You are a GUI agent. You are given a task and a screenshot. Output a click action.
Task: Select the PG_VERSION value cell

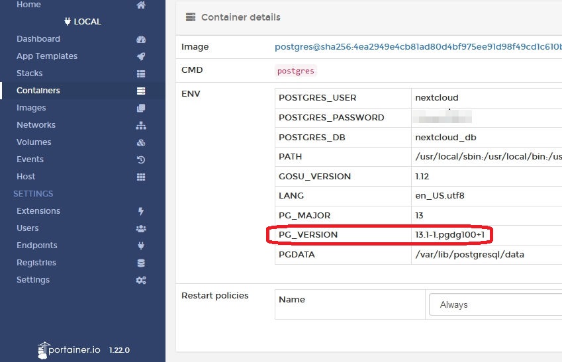click(453, 235)
